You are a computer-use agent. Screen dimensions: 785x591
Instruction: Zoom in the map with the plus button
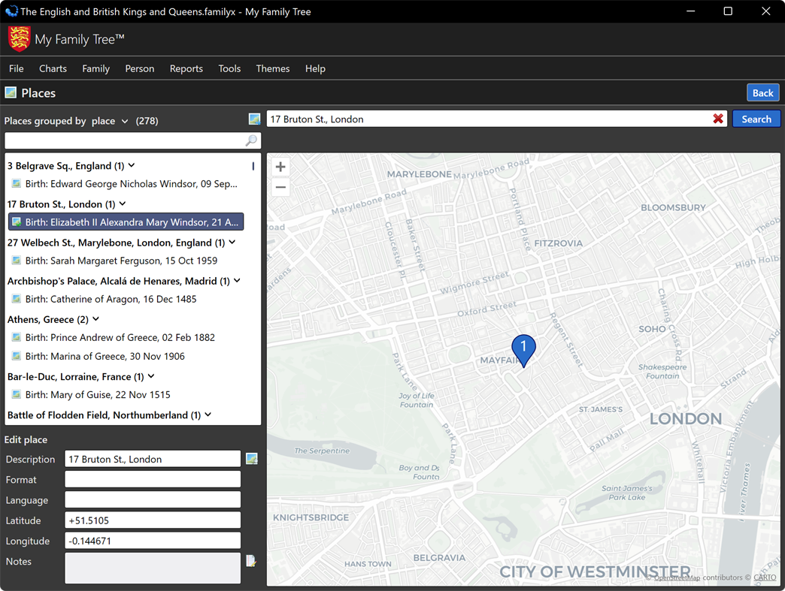point(281,167)
